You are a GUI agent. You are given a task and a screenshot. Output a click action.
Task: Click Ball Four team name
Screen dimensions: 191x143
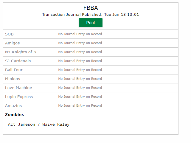(14, 70)
